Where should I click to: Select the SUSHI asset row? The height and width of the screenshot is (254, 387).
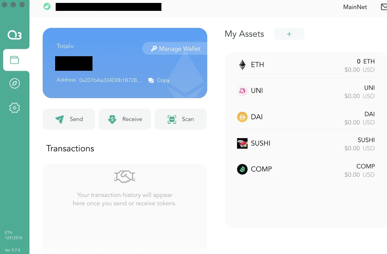pyautogui.click(x=307, y=143)
